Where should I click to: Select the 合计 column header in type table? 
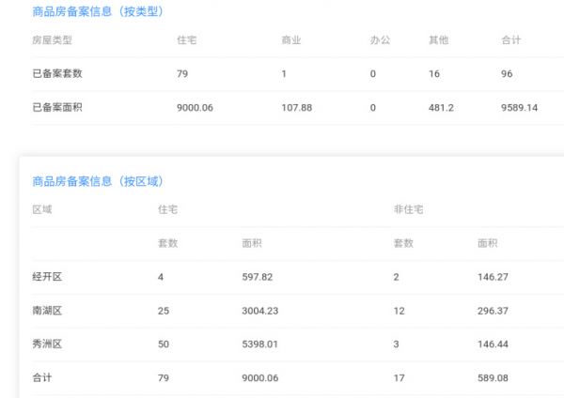pos(511,39)
